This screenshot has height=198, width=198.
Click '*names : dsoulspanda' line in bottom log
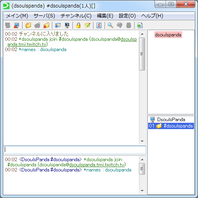[68, 170]
